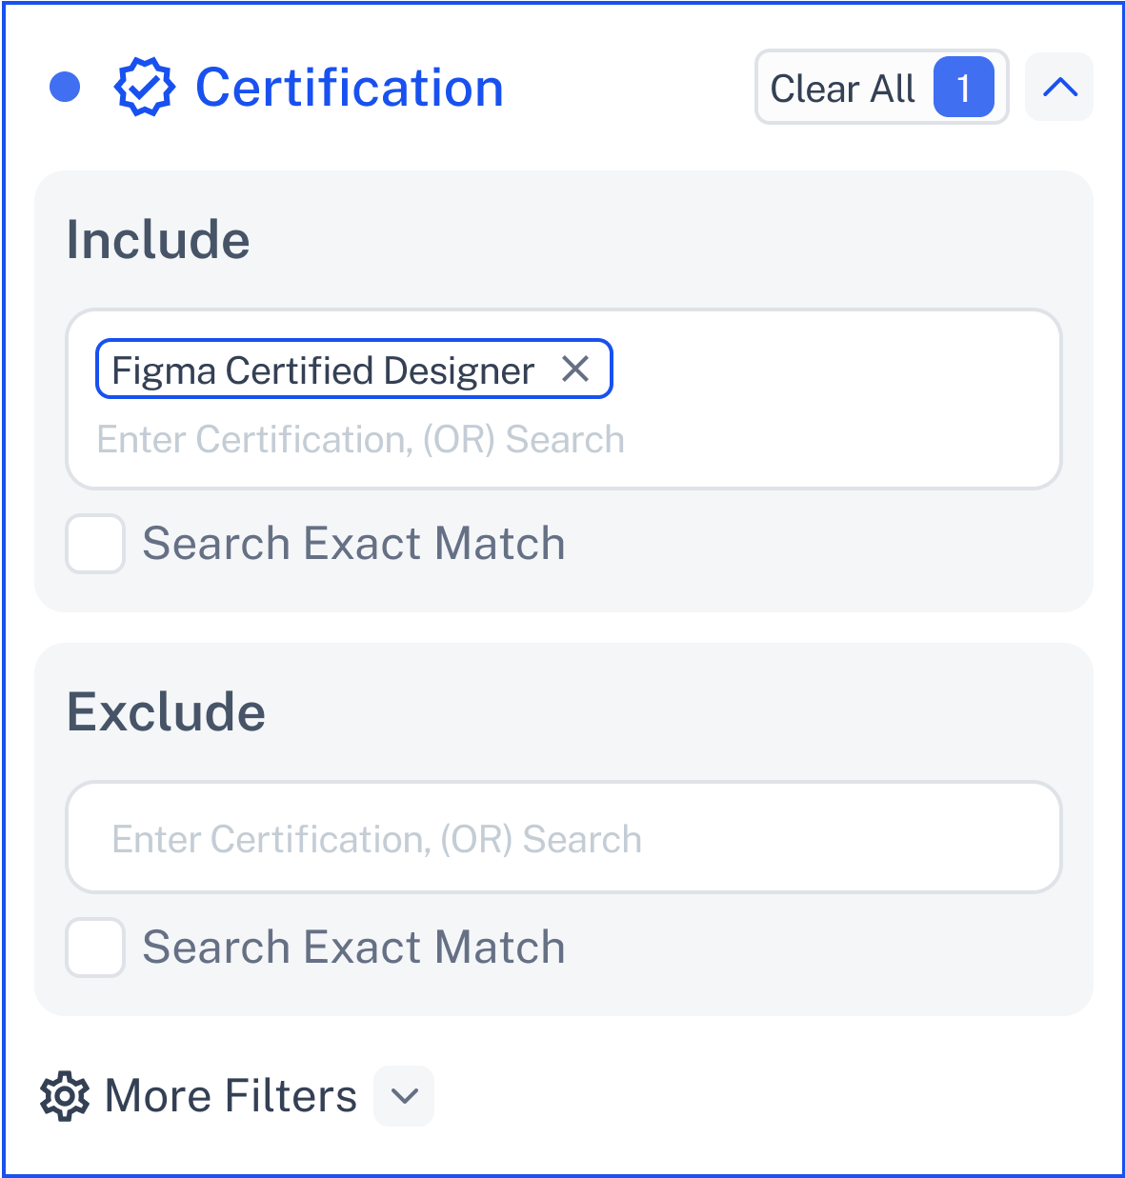Click the blue filter count badge
This screenshot has height=1178, width=1125.
(x=963, y=87)
